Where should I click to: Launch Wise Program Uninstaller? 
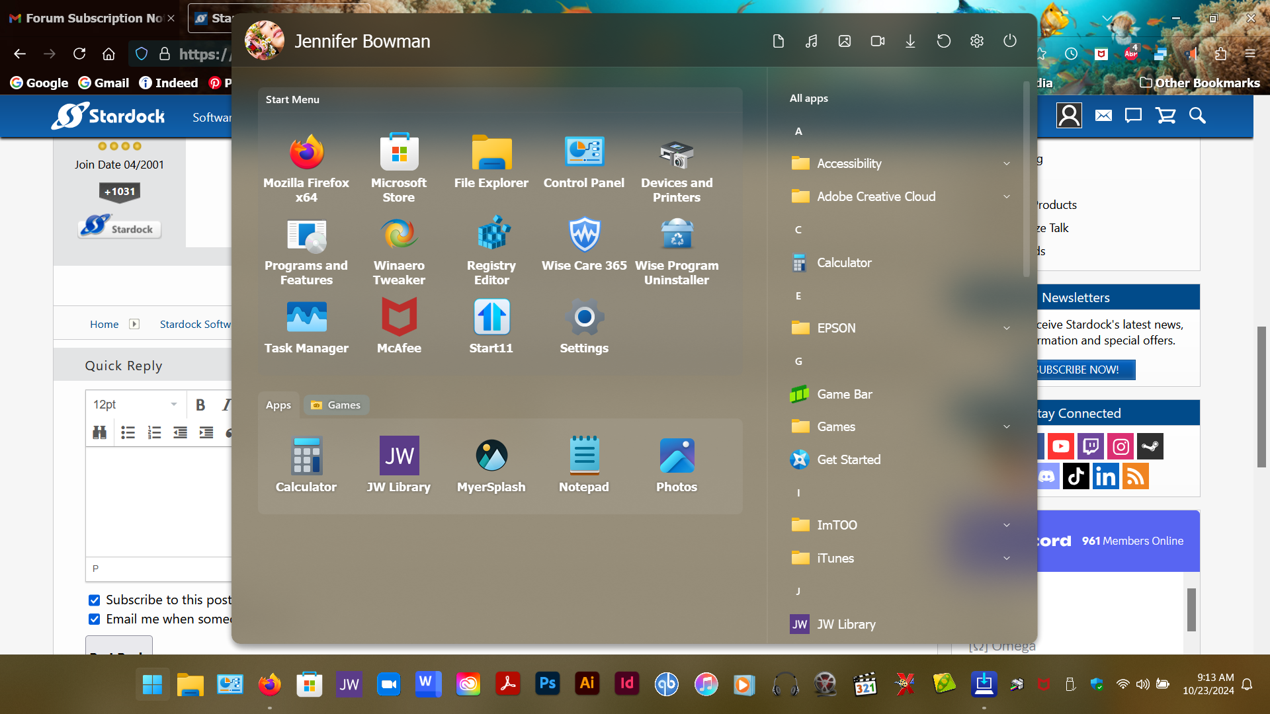pos(677,251)
